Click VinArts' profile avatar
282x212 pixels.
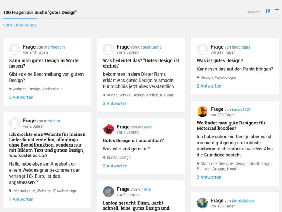point(109,192)
